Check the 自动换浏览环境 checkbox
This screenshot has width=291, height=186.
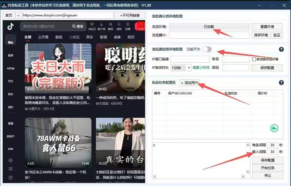254,59
